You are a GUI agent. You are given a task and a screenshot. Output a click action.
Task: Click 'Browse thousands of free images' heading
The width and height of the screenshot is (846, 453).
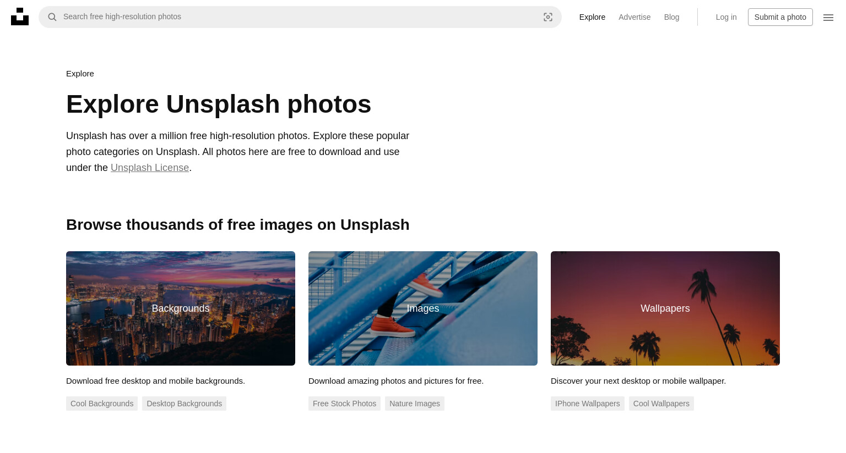(238, 225)
